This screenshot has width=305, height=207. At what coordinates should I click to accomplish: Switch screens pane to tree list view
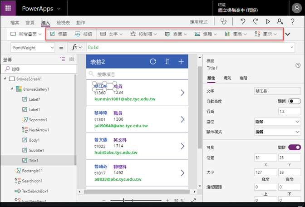pos(63,59)
